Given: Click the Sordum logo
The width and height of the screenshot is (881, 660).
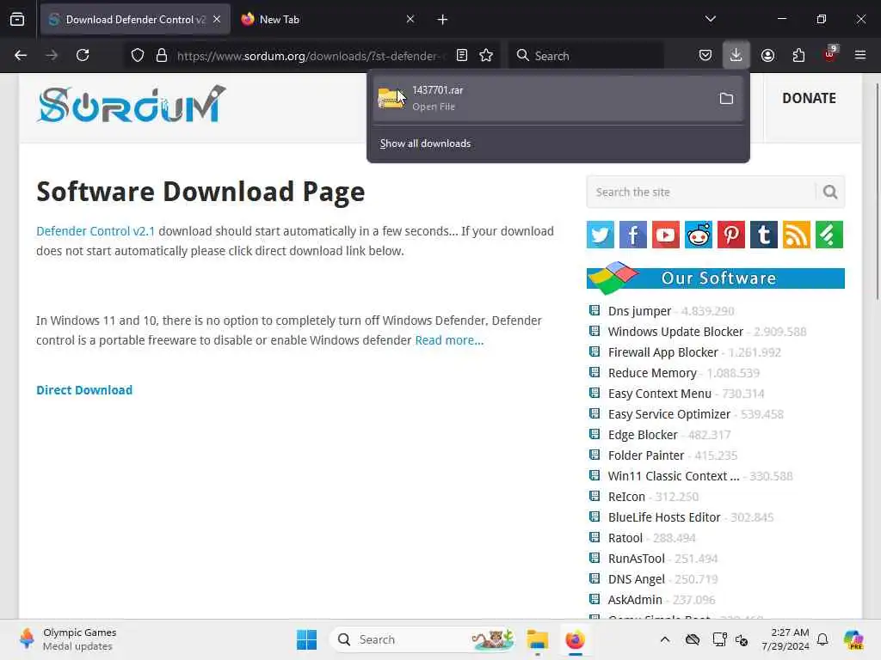Looking at the screenshot, I should pyautogui.click(x=131, y=104).
